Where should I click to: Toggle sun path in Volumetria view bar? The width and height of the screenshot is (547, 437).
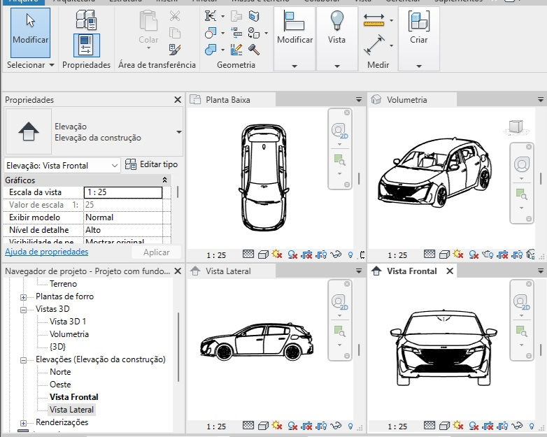coord(458,255)
